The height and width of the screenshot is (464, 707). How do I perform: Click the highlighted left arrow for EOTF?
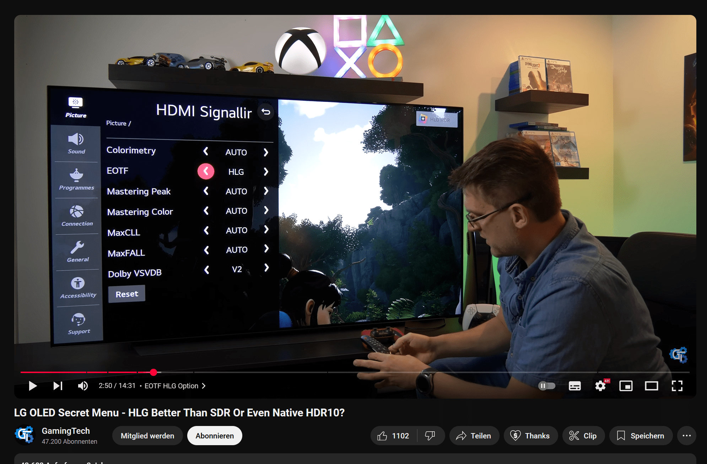(206, 171)
